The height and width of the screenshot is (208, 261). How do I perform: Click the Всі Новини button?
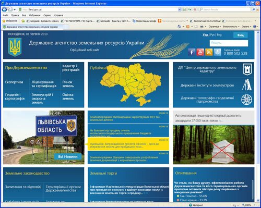pos(68,156)
